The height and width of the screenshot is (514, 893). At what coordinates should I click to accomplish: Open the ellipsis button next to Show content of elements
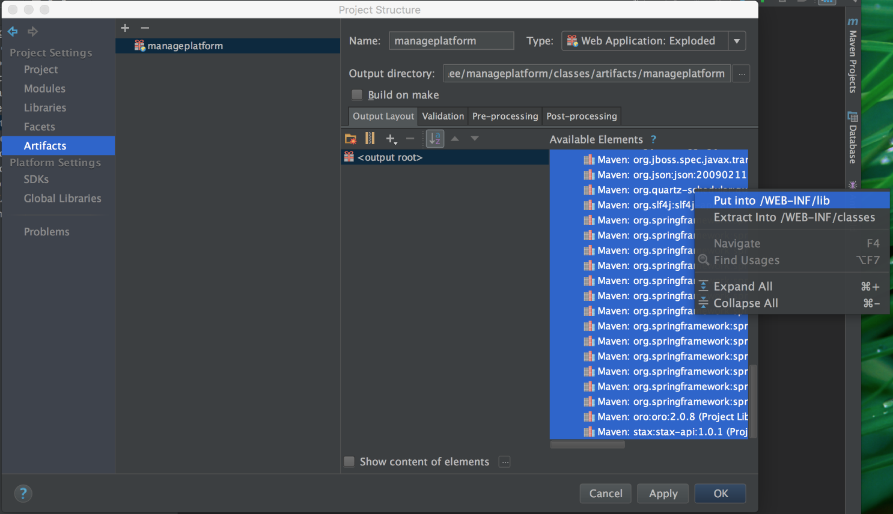505,462
